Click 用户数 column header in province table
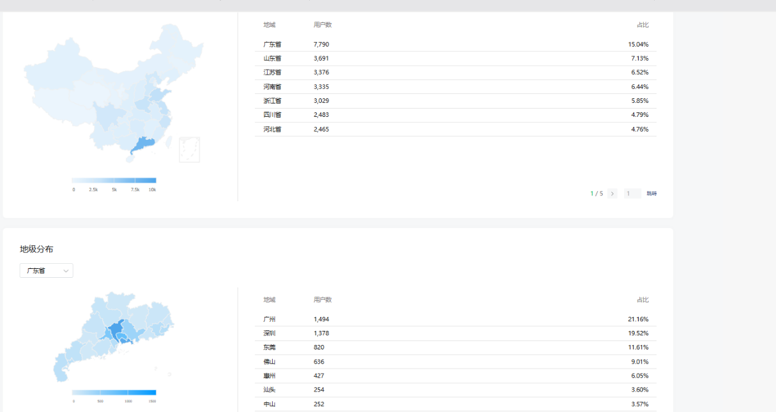The image size is (776, 412). [x=323, y=25]
